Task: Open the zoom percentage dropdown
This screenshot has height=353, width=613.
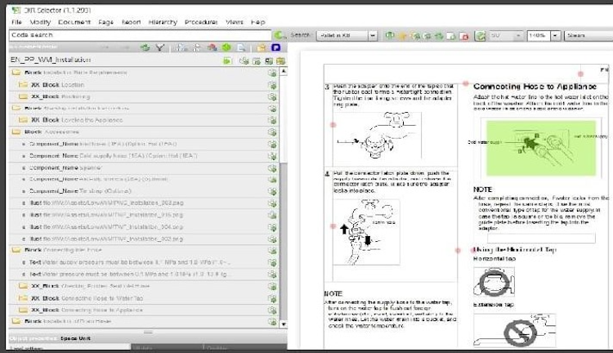Action: pyautogui.click(x=556, y=36)
